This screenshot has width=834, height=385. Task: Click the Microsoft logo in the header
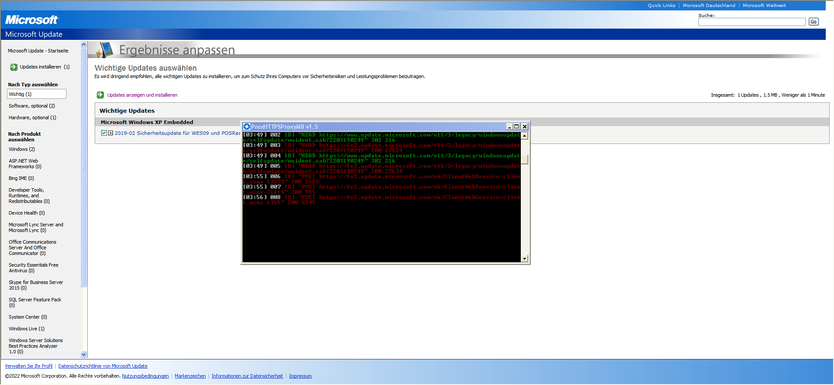31,20
